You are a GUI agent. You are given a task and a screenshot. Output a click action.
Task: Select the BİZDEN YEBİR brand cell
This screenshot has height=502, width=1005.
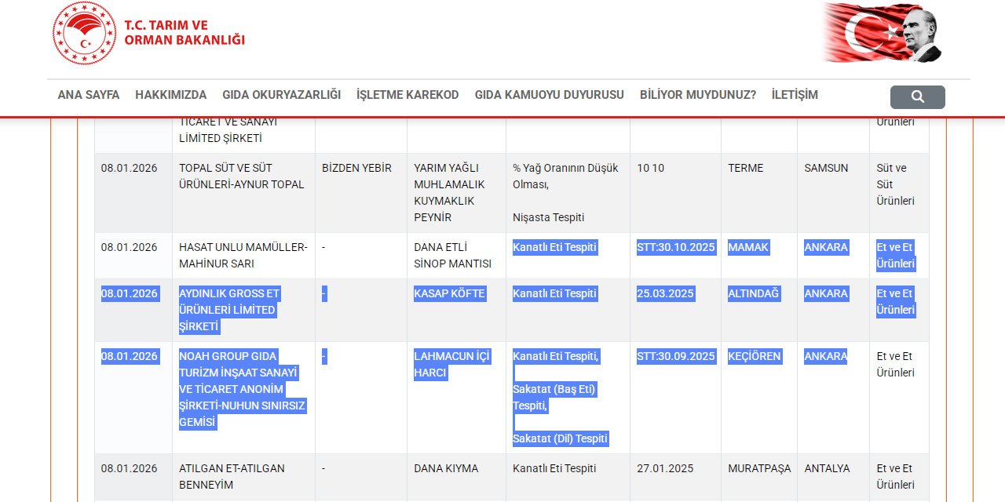[356, 168]
